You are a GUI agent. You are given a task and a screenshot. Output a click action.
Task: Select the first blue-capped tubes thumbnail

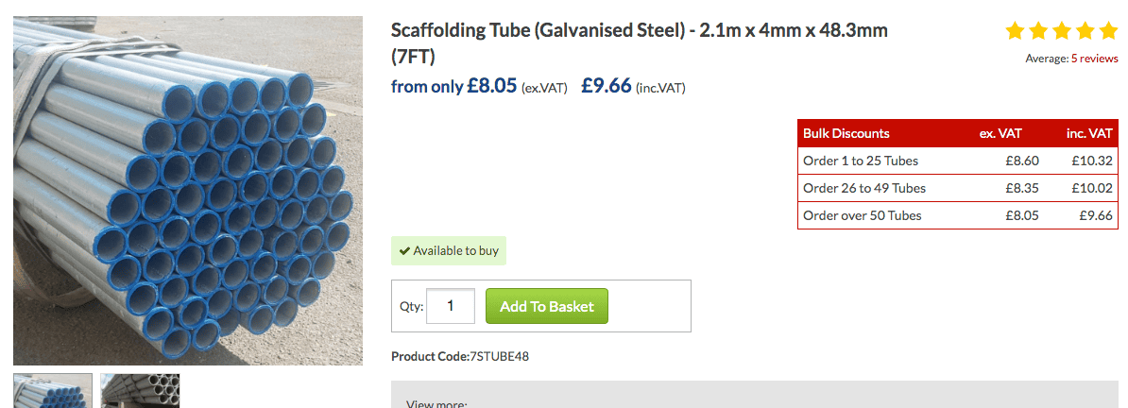[53, 391]
